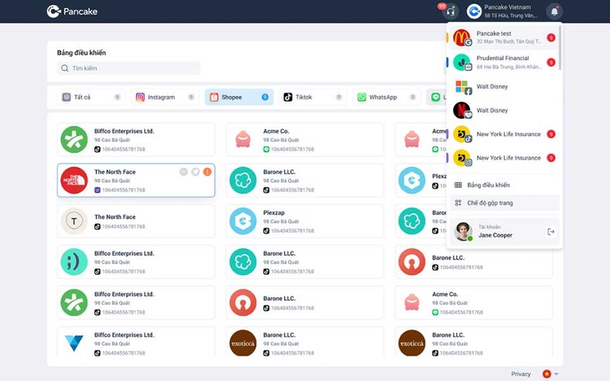The height and width of the screenshot is (381, 610).
Task: Open Biffco Enterprises card with smiley logo
Action: 136,262
